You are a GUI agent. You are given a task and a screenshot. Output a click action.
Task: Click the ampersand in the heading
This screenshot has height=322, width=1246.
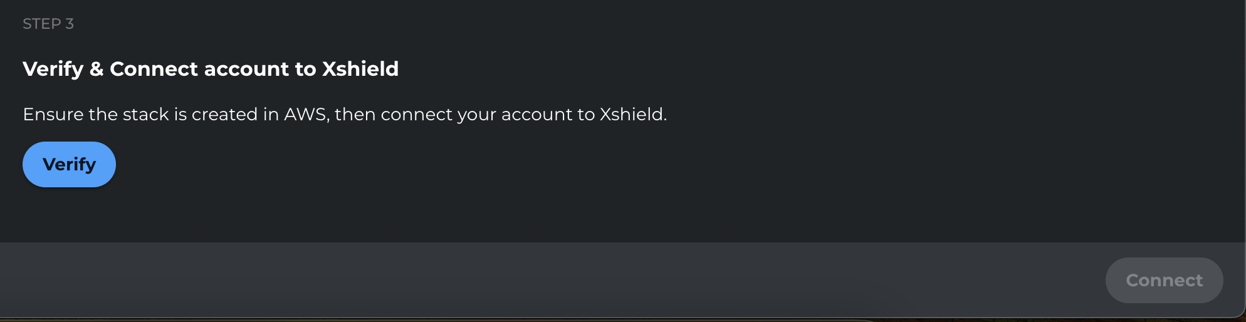click(97, 69)
